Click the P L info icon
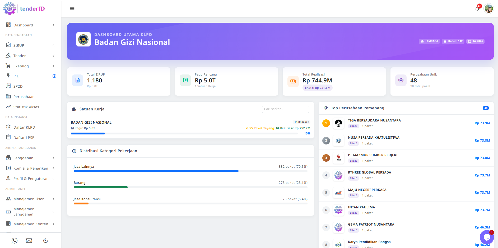 [54, 76]
